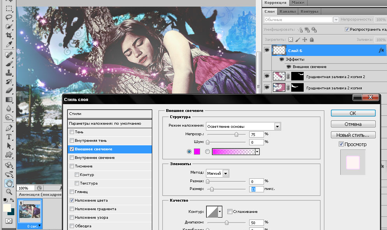Select the Zoom tool
Viewport: 387px width, 230px height.
pyautogui.click(x=9, y=192)
